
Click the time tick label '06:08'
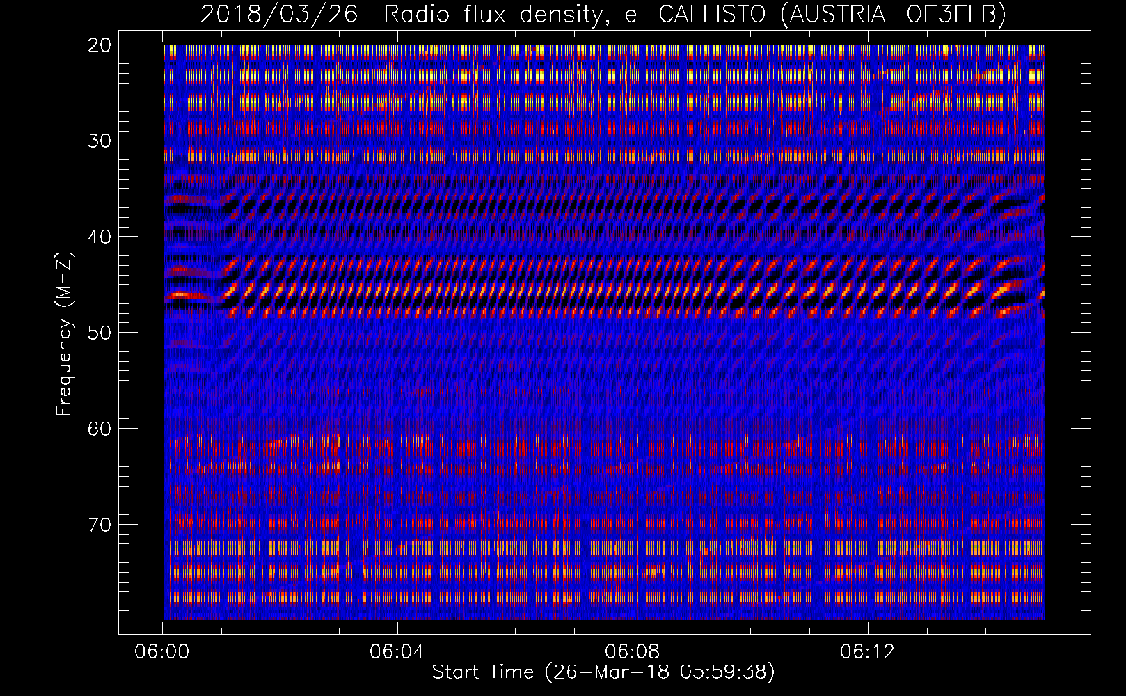tap(632, 652)
